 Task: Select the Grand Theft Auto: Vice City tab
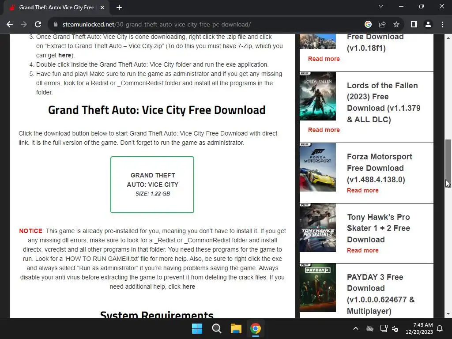(x=56, y=8)
